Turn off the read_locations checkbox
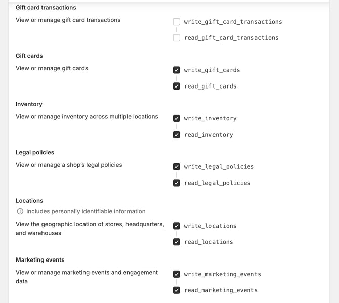 coord(176,242)
